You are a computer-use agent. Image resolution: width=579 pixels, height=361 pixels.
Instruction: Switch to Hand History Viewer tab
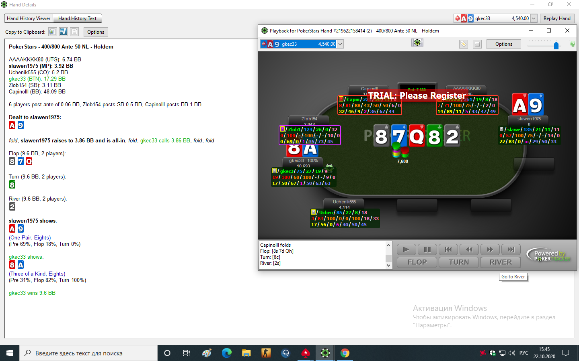tap(29, 18)
